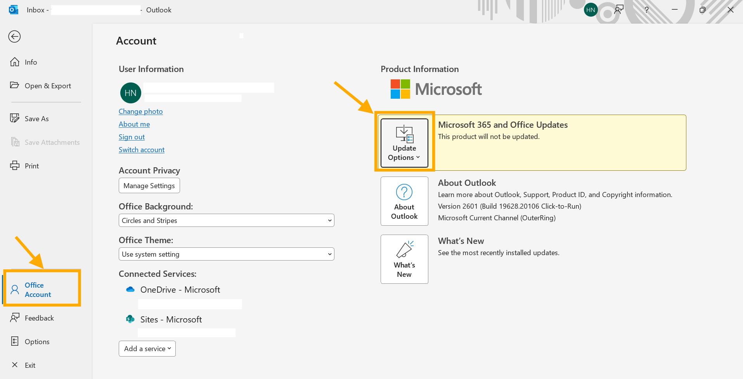Close the Outlook window
Viewport: 743px width, 379px height.
click(730, 10)
